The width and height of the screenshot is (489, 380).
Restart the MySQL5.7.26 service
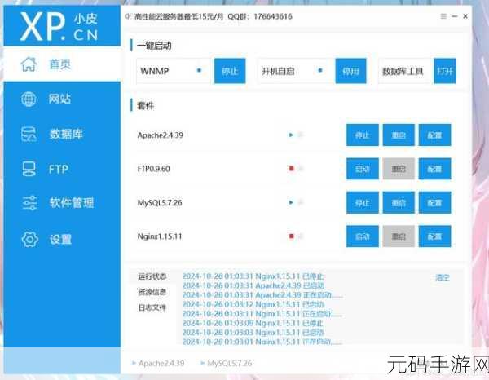(x=399, y=203)
